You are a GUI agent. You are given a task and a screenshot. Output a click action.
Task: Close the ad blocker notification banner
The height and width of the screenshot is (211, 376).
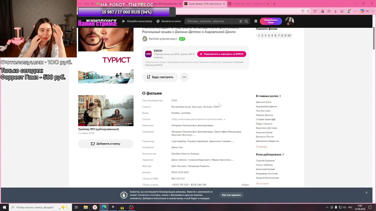(x=366, y=193)
